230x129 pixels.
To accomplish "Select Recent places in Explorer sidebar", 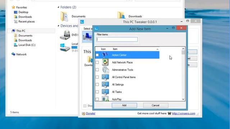I will coord(27,21).
